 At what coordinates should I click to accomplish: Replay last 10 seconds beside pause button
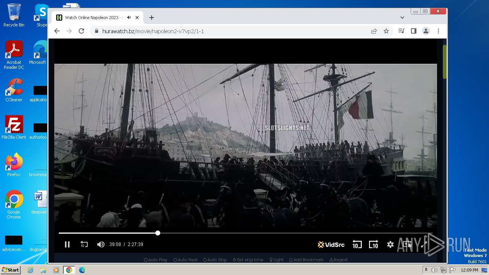84,244
